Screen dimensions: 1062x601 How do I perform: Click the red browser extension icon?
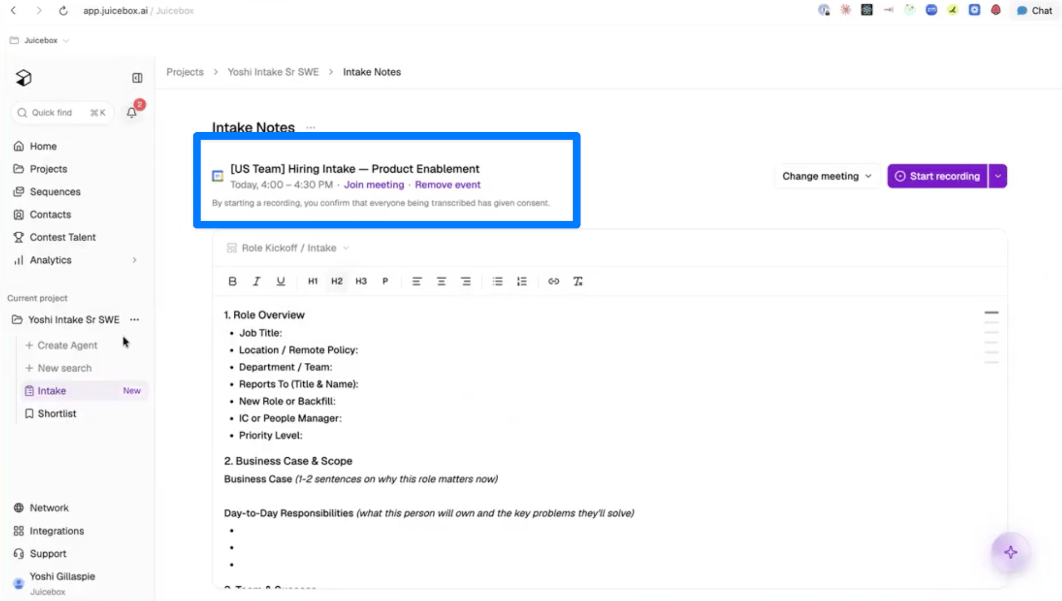click(996, 10)
